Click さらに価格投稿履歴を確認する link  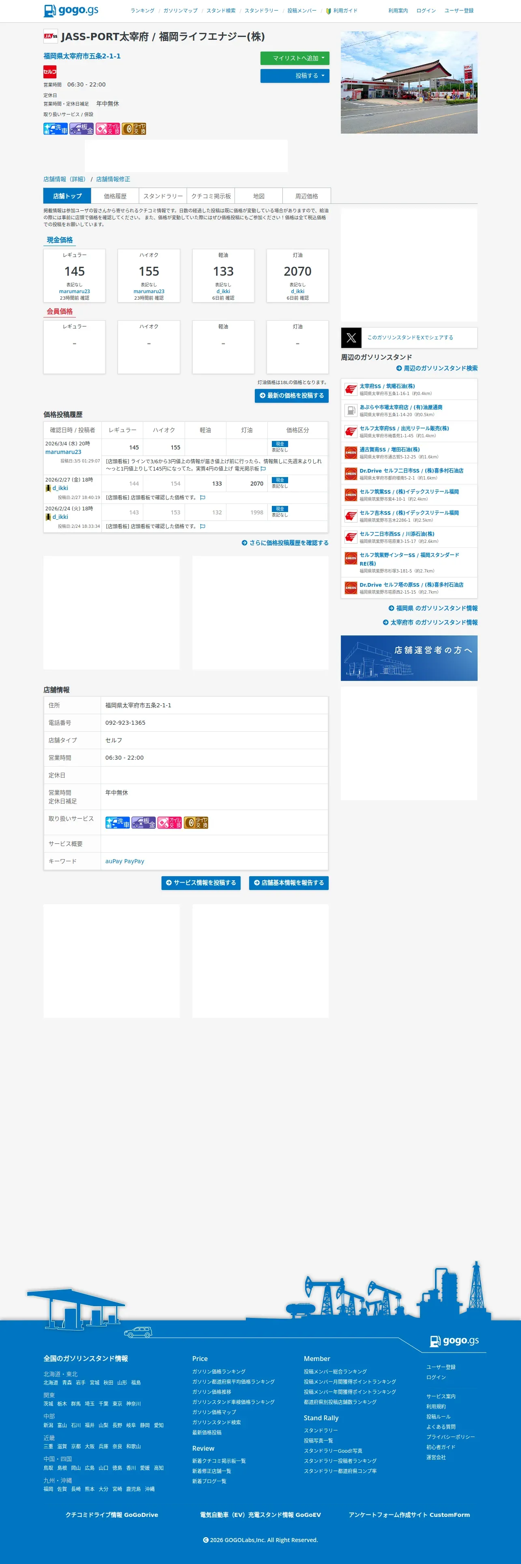(285, 543)
